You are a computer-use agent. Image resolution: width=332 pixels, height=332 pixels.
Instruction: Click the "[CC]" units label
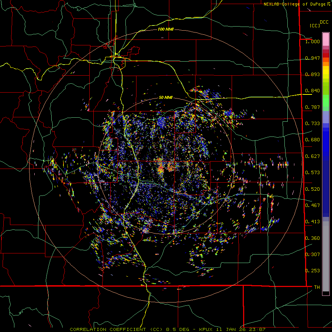click(315, 25)
